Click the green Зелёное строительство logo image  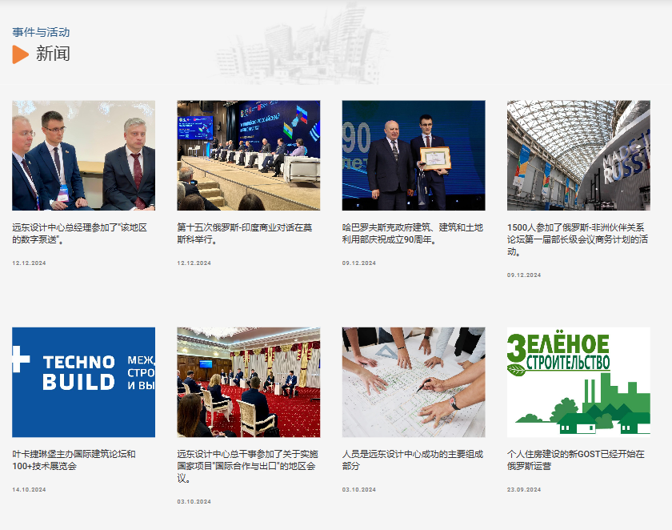tap(578, 382)
